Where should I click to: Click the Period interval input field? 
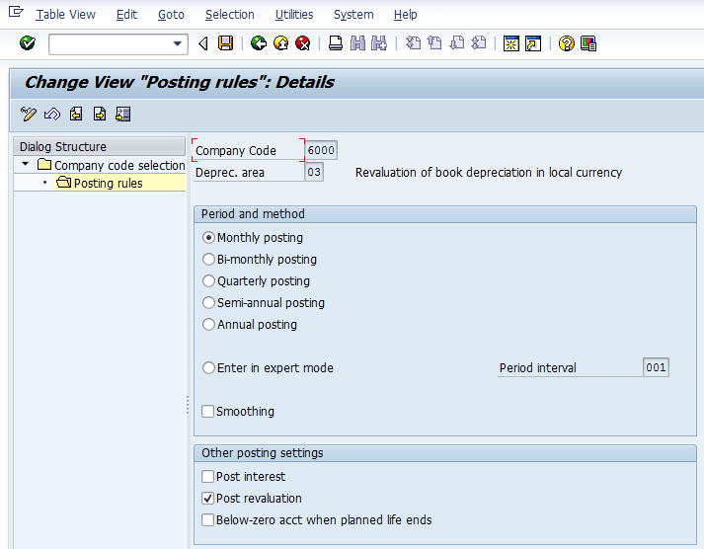(x=656, y=368)
